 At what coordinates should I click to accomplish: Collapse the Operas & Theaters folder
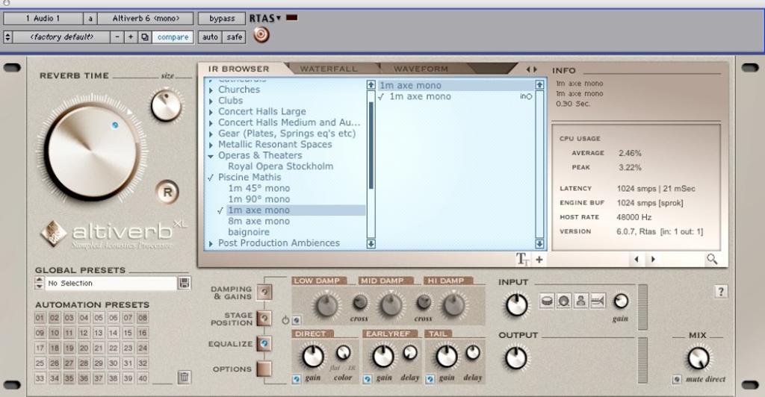click(211, 157)
